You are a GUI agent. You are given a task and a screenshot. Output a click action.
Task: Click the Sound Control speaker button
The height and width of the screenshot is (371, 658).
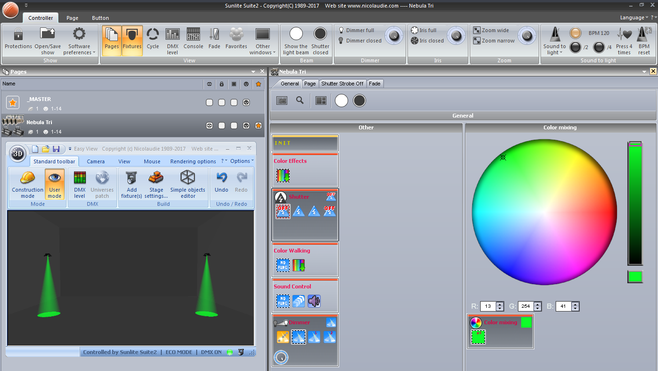click(x=314, y=301)
